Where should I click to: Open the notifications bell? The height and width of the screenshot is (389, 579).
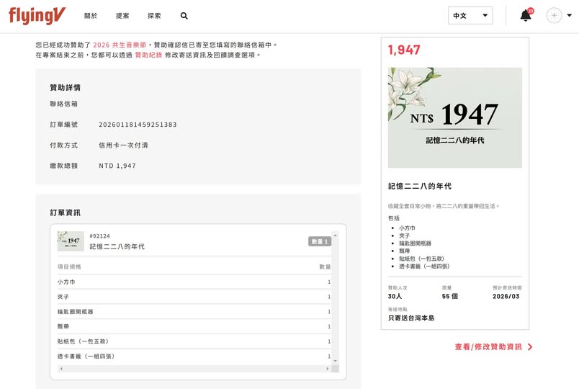tap(526, 15)
